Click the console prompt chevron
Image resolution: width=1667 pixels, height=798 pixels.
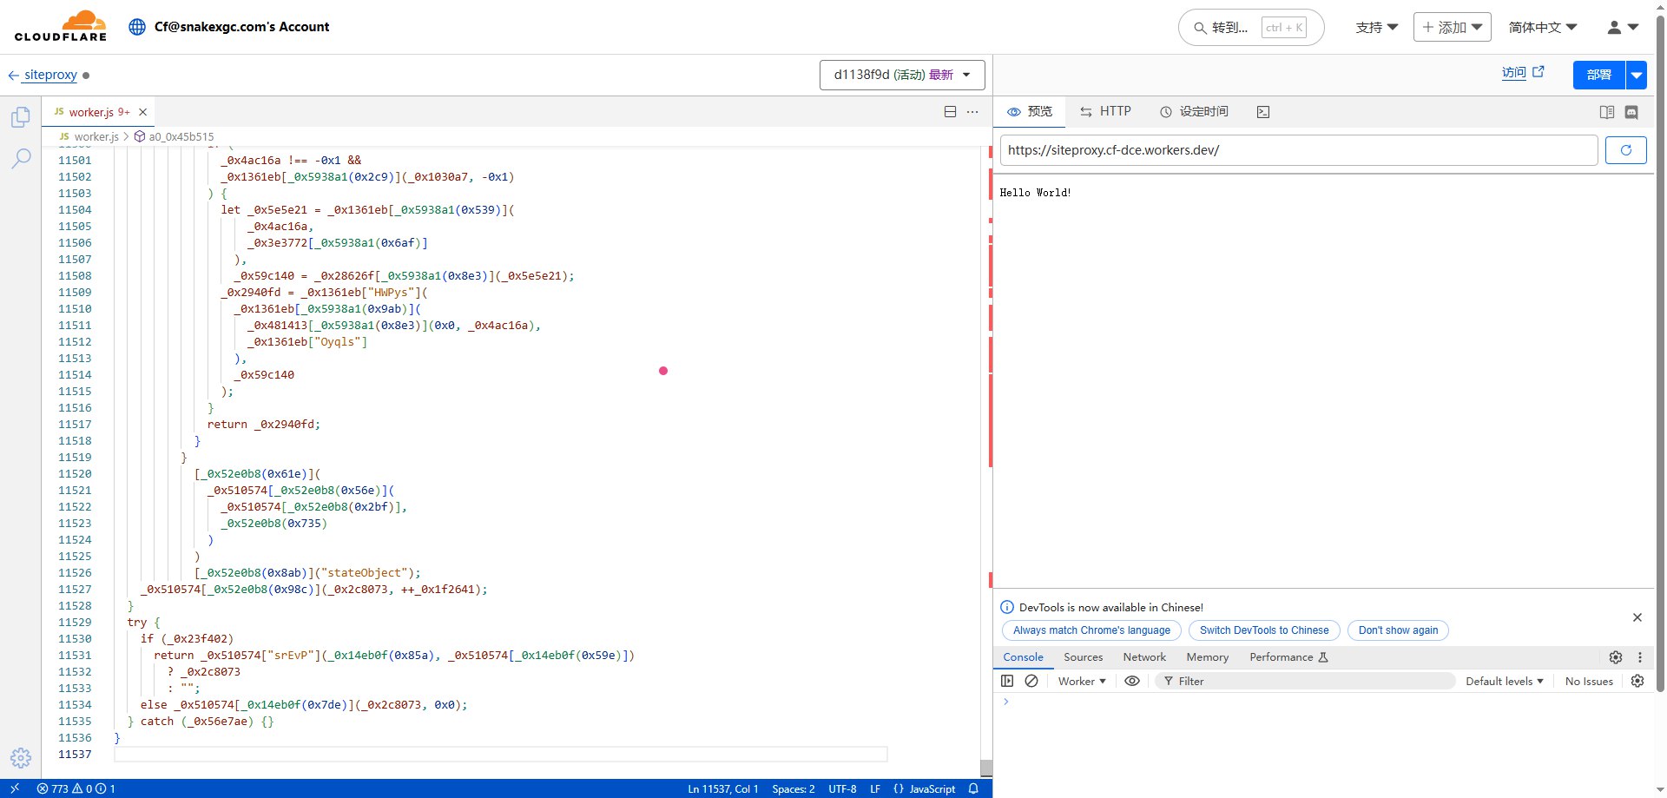point(1006,702)
